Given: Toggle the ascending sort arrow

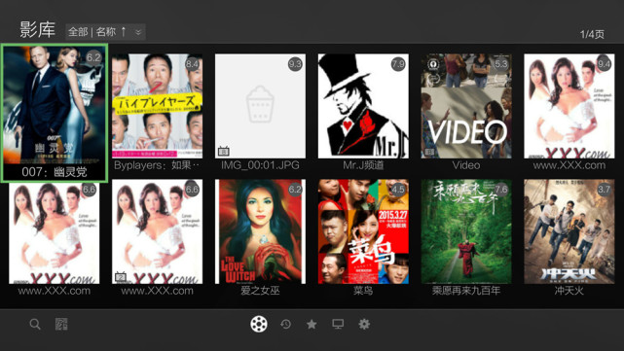Looking at the screenshot, I should pos(124,32).
